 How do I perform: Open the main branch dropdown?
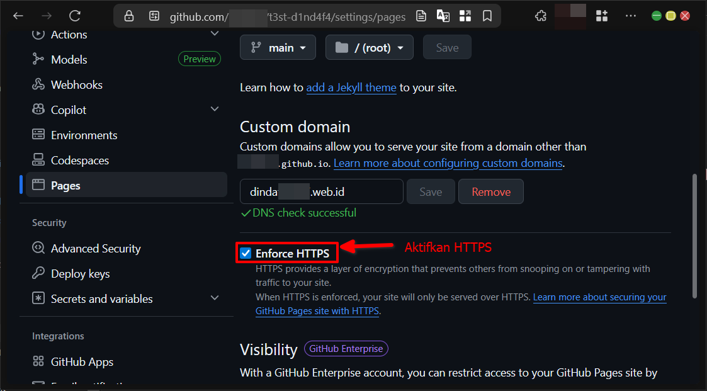pos(278,47)
